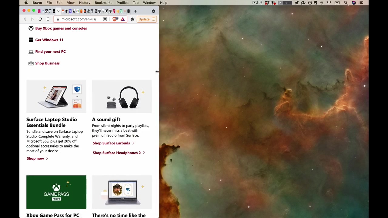Click the Update button menu
This screenshot has width=388, height=218.
pyautogui.click(x=147, y=19)
